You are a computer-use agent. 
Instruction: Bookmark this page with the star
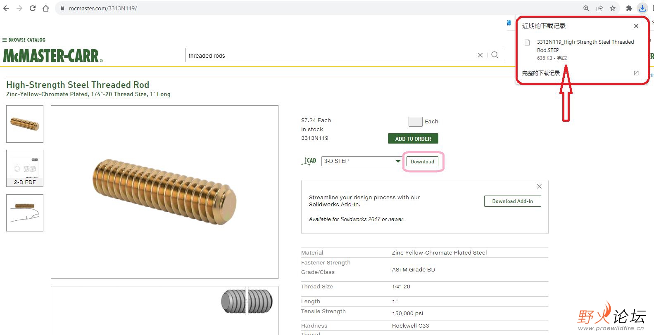tap(613, 8)
